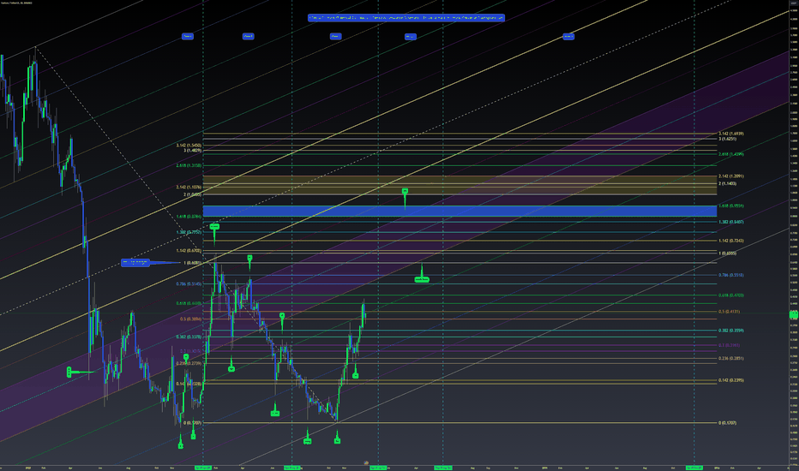Click the green current price tag on price axis
Image resolution: width=799 pixels, height=471 pixels.
point(793,314)
